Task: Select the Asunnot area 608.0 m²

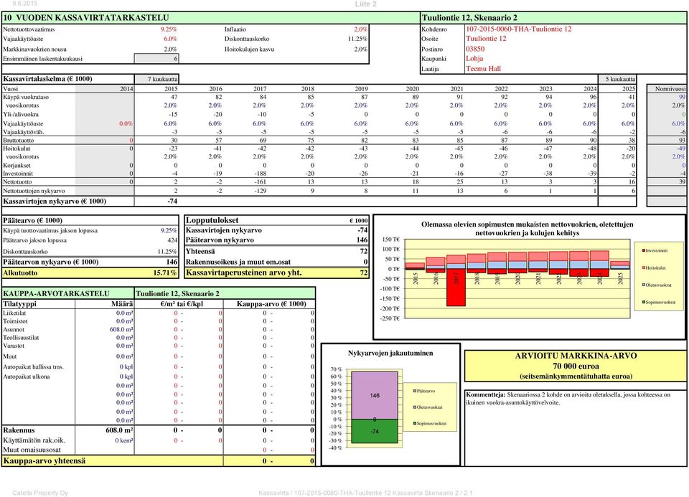Action: (121, 330)
